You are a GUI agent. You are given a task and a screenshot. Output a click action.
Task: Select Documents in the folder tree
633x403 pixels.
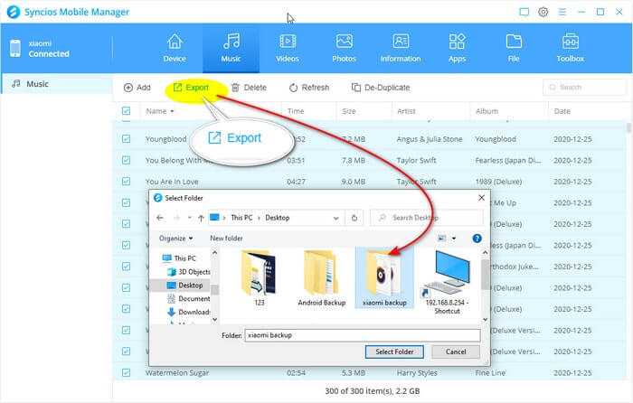click(x=188, y=298)
